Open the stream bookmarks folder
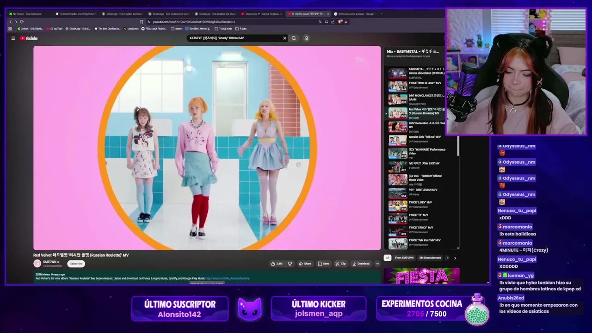 point(177,29)
